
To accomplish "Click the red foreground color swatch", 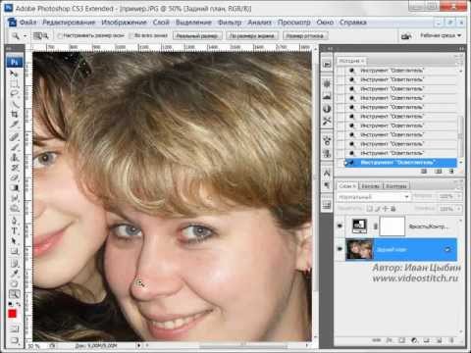I will click(x=13, y=314).
